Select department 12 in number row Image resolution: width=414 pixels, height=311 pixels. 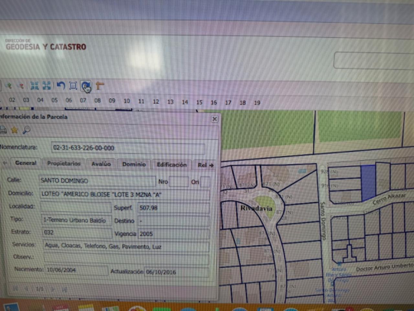point(156,102)
